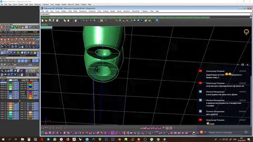253x142 pixels.
Task: Click the Open folder icon in Rhino toolbar
Action: (46, 21)
